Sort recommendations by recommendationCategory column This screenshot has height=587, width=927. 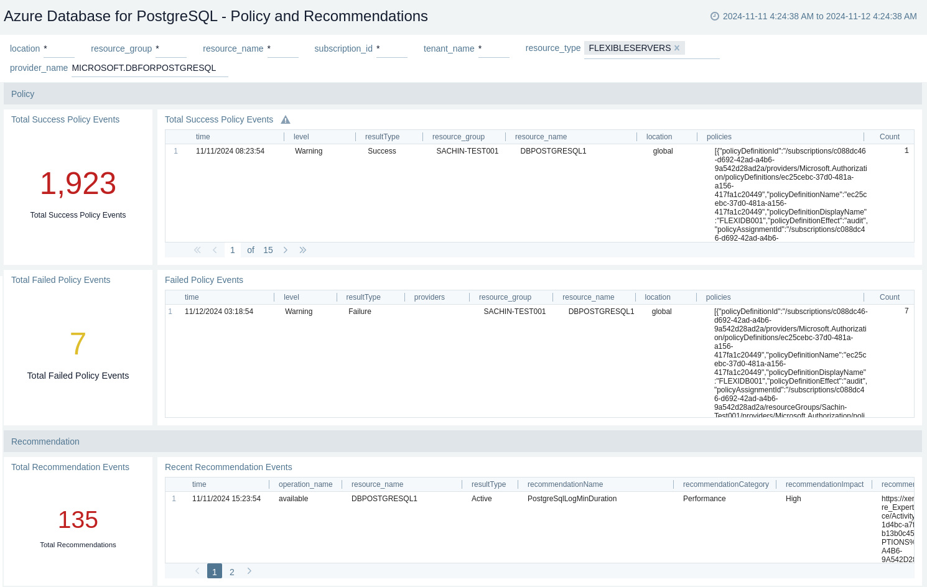coord(726,484)
